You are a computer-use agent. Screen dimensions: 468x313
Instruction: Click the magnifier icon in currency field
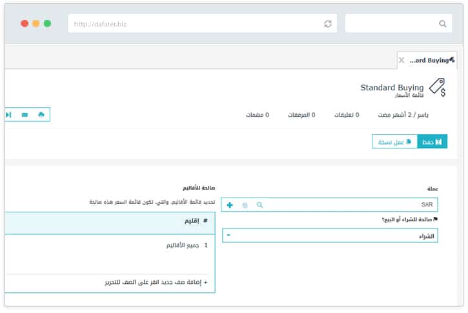[x=260, y=205]
